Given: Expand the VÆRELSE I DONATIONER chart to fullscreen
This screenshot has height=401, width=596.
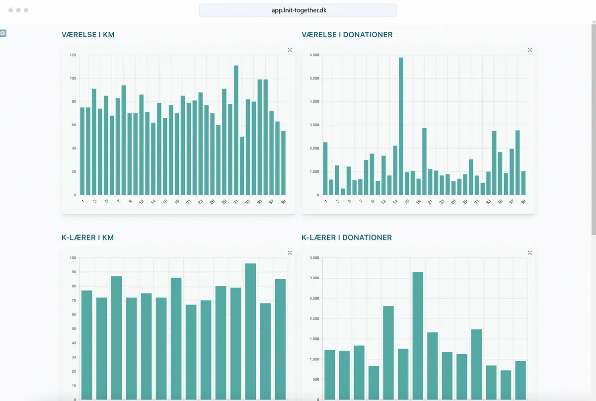Looking at the screenshot, I should coord(530,50).
